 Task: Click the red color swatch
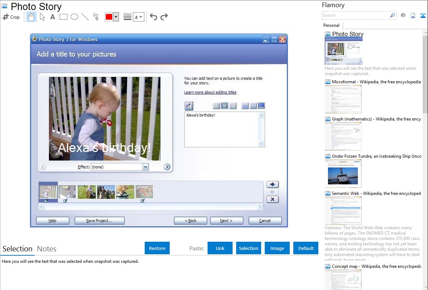click(x=109, y=17)
